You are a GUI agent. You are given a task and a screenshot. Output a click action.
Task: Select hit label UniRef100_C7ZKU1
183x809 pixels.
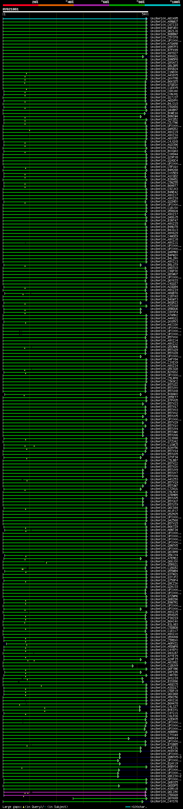(164, 489)
